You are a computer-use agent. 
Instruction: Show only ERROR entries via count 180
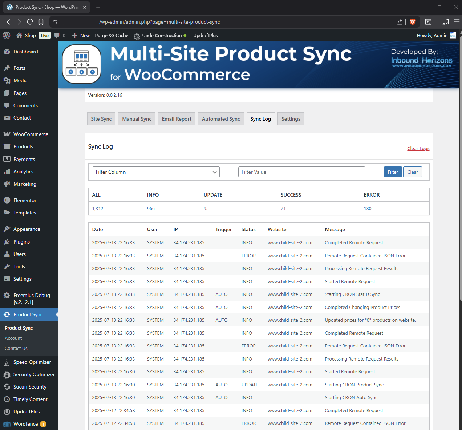pyautogui.click(x=368, y=208)
